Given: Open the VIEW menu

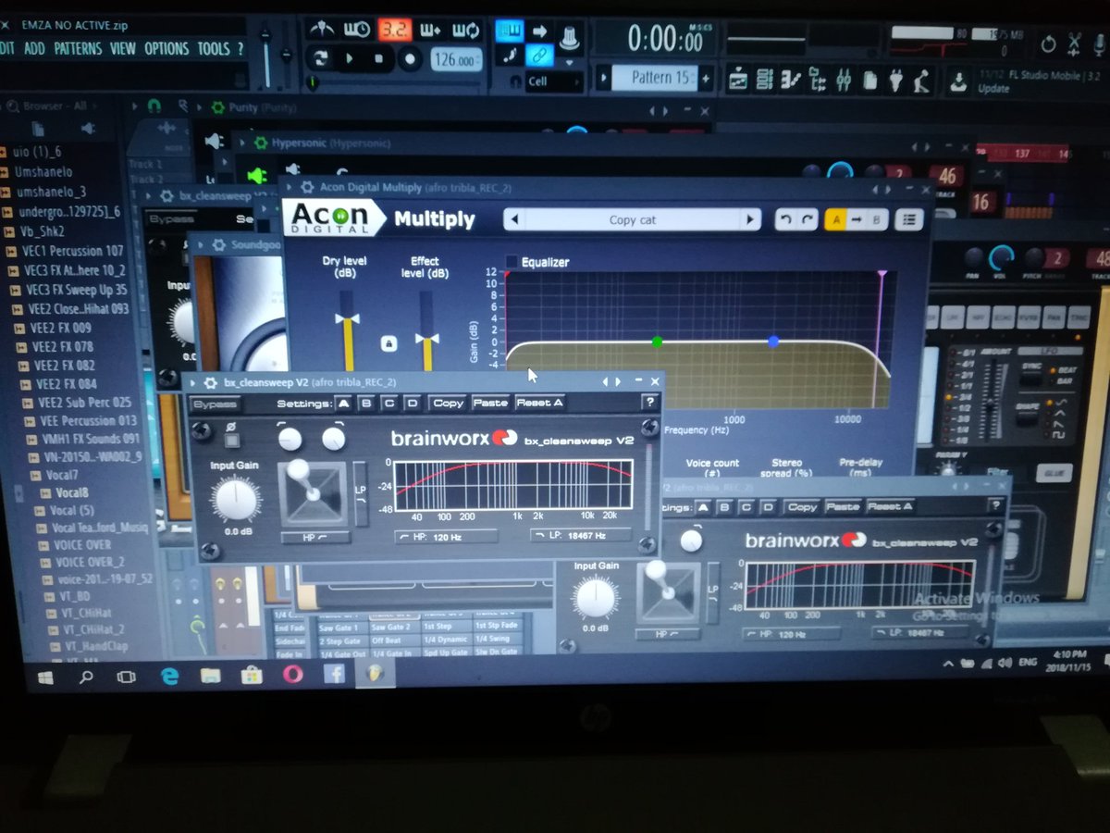Looking at the screenshot, I should pos(123,48).
